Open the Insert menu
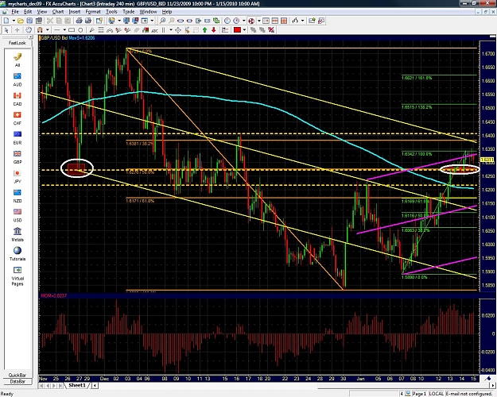497x397 pixels. (x=75, y=12)
